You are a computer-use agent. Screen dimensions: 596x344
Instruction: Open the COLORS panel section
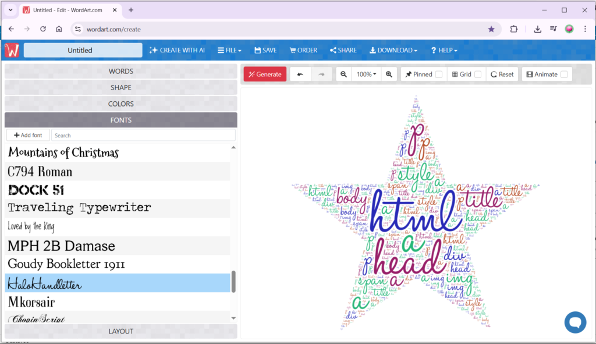[x=121, y=104]
